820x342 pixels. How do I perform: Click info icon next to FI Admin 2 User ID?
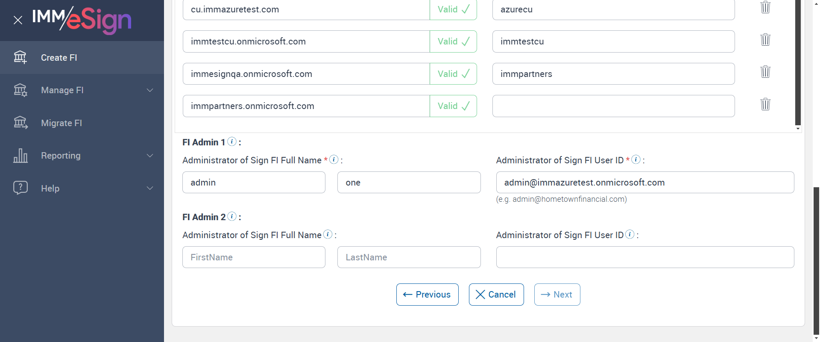pyautogui.click(x=630, y=234)
